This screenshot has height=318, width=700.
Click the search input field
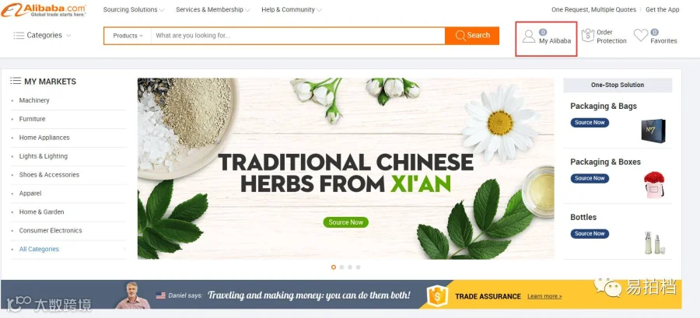click(298, 36)
